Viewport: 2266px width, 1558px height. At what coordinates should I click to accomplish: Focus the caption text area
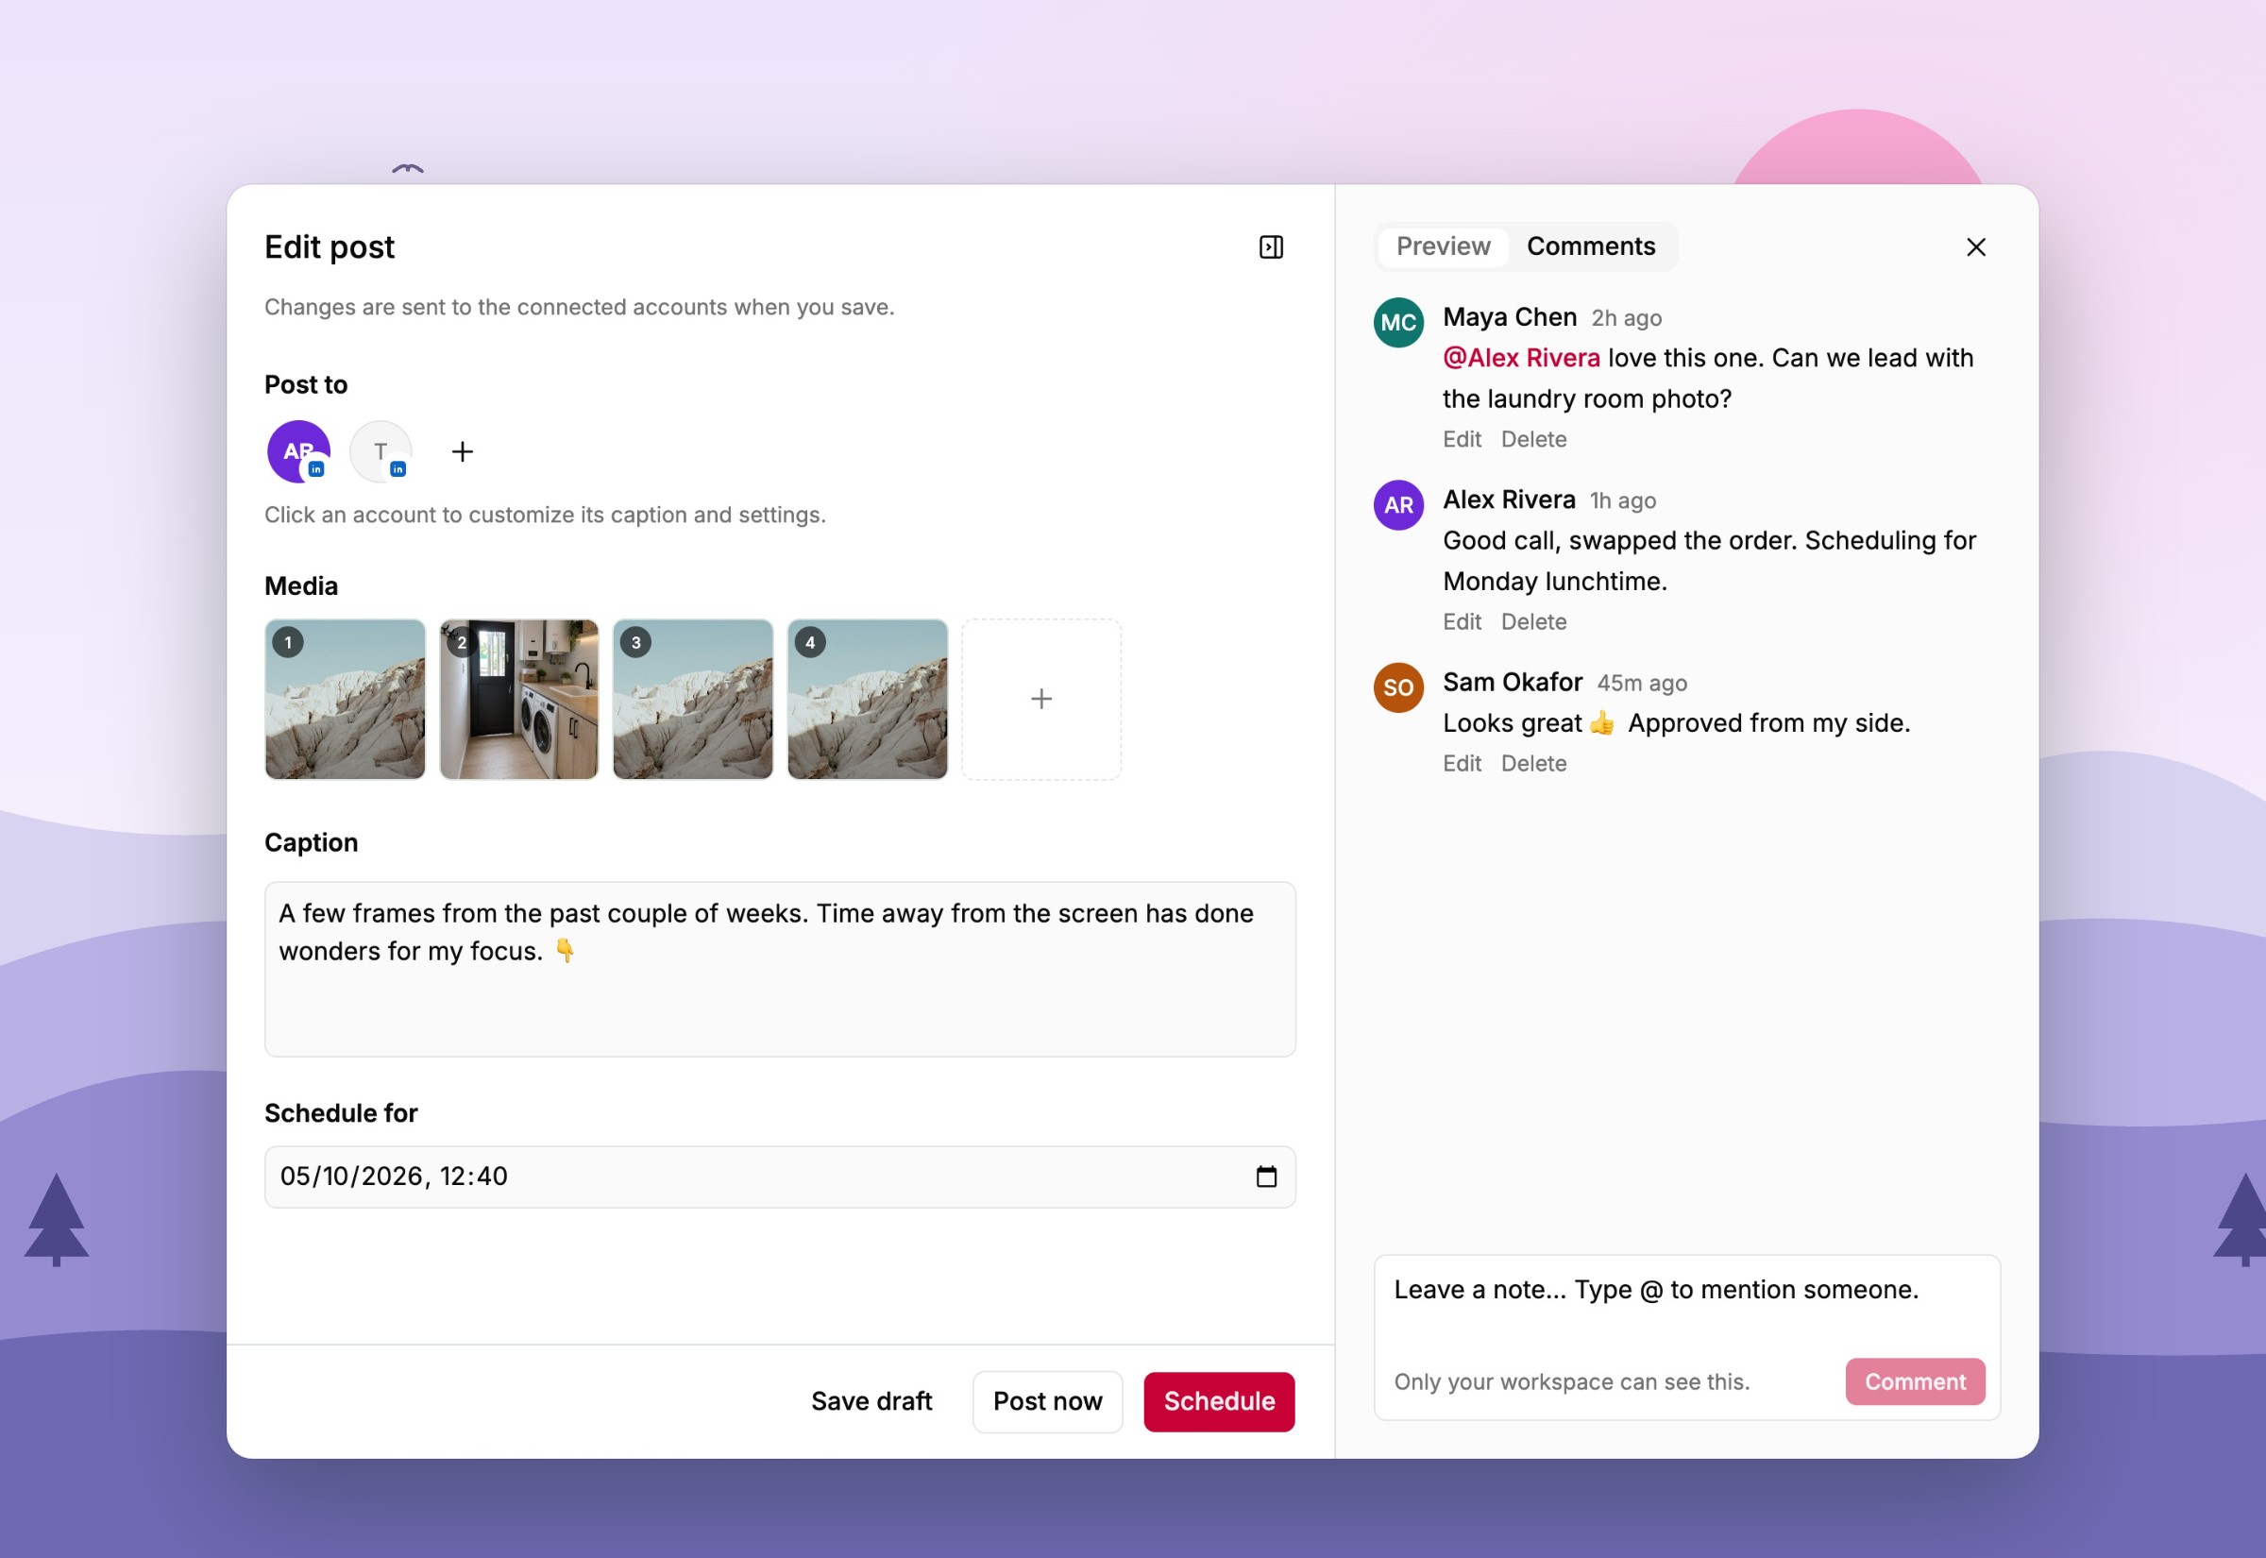coord(780,969)
